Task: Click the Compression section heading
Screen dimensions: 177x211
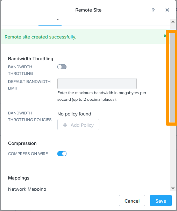Action: [22, 143]
